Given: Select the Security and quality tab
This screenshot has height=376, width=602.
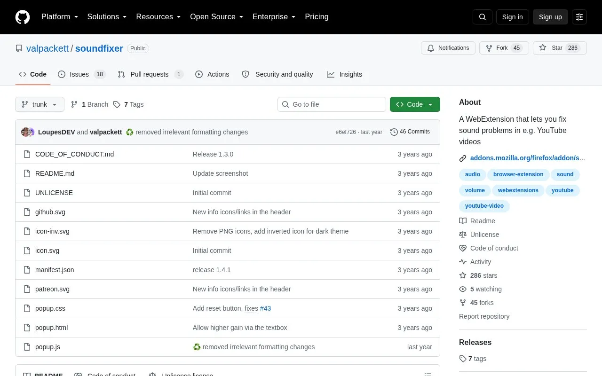Looking at the screenshot, I should coord(277,74).
